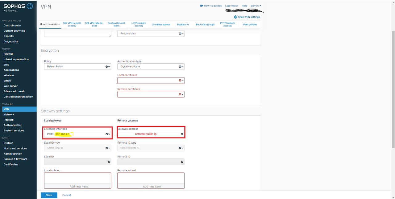Open Central synchronization in sidebar
Screen dimensions: 395x199
click(18, 97)
